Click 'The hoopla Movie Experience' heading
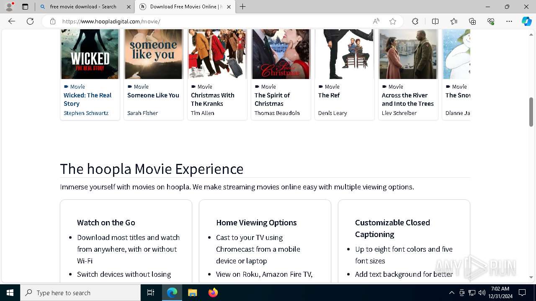 152,169
